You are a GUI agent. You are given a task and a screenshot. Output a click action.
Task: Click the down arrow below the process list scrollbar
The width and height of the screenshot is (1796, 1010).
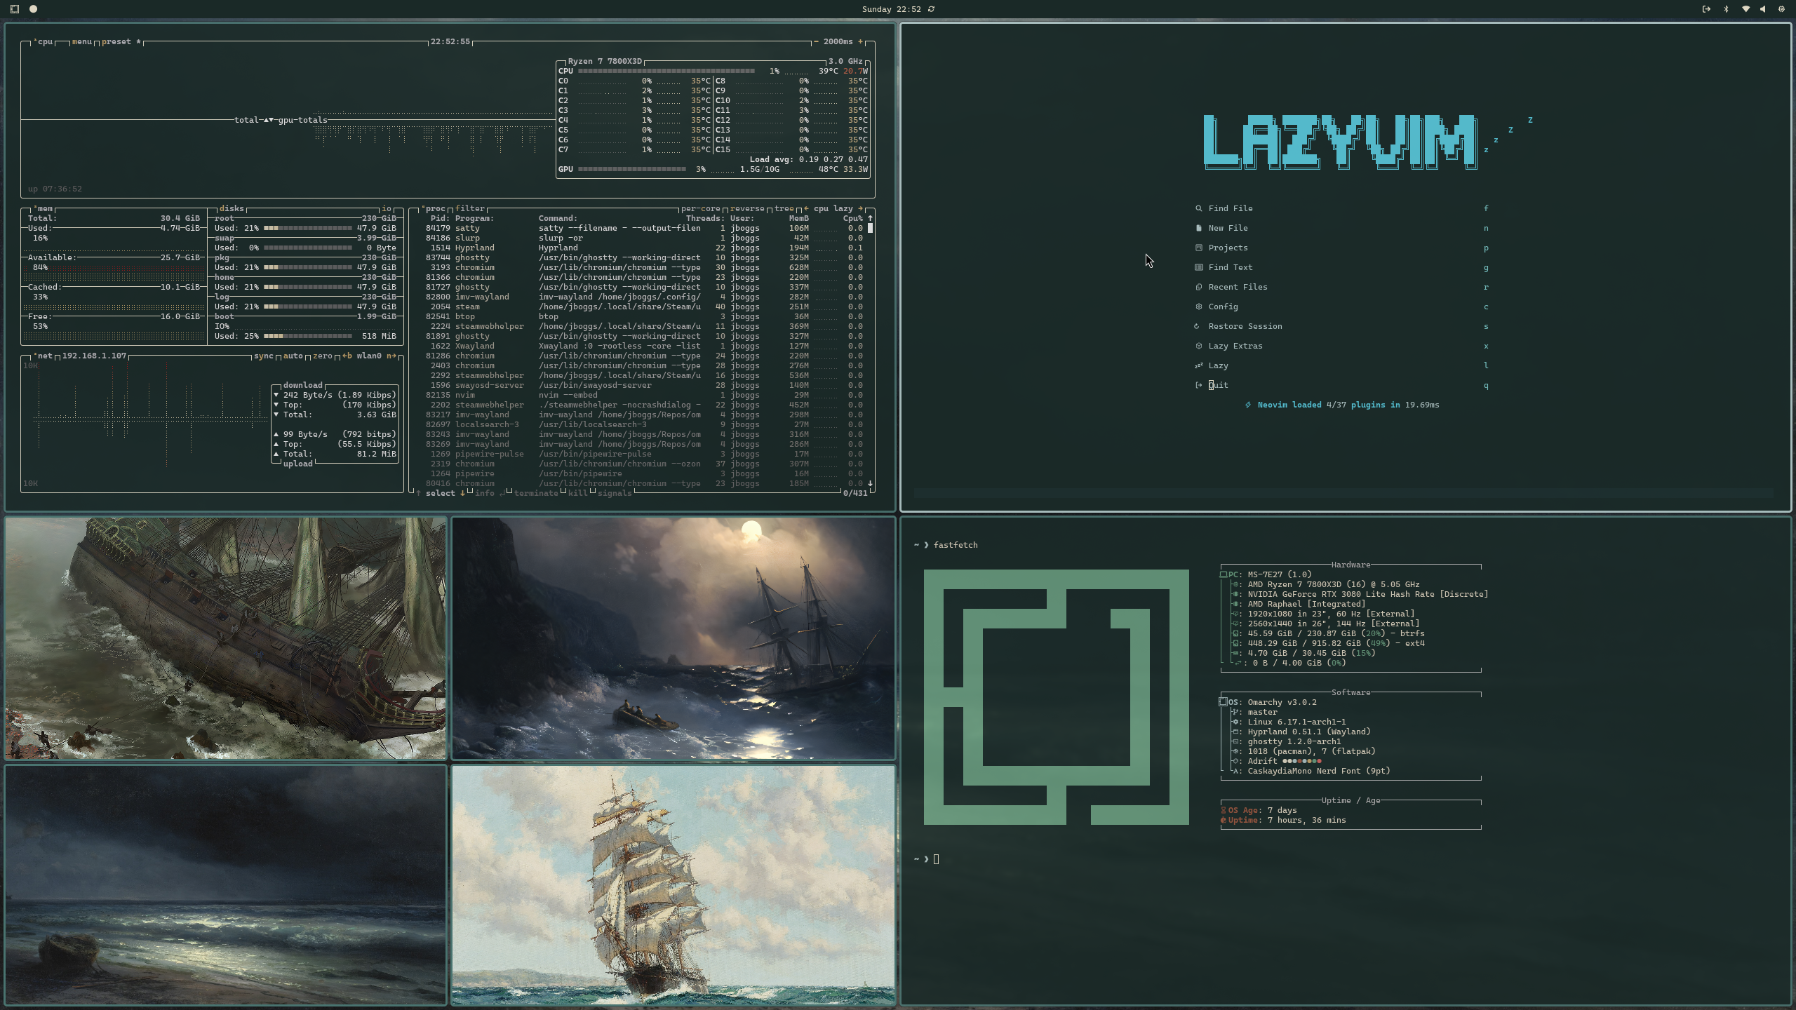click(x=870, y=483)
